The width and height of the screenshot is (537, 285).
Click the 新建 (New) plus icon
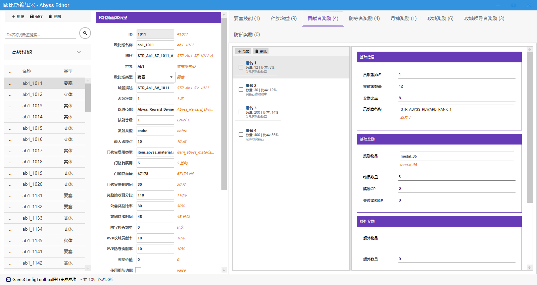[13, 16]
